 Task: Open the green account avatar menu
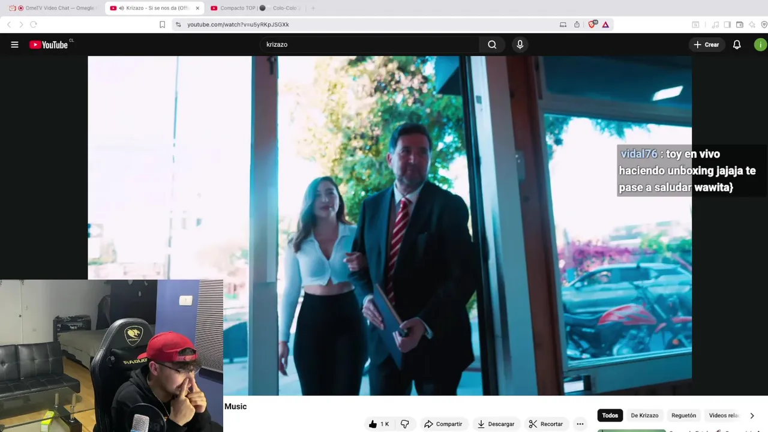(760, 44)
